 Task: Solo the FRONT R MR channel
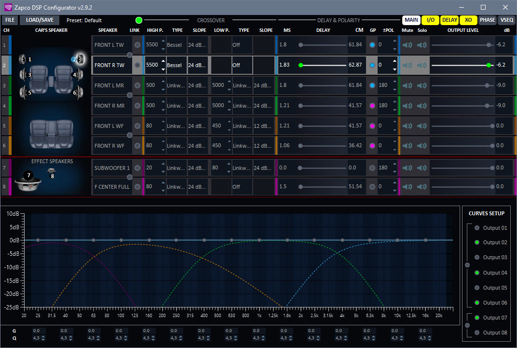coord(422,106)
